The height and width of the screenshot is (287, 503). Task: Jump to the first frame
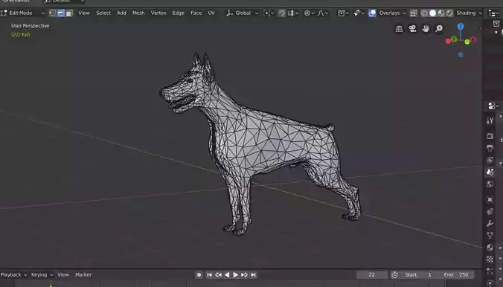[x=209, y=275]
